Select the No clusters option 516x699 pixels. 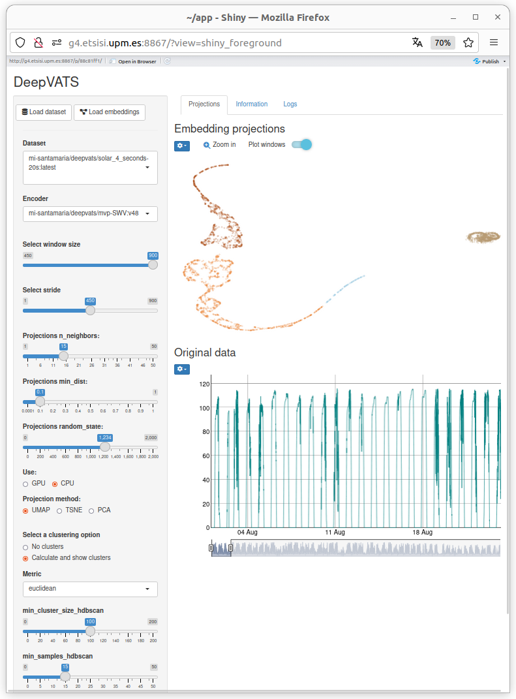[25, 548]
